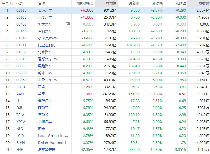This screenshot has width=210, height=154.
Task: Click the 成交额 column header
Action: tap(204, 3)
